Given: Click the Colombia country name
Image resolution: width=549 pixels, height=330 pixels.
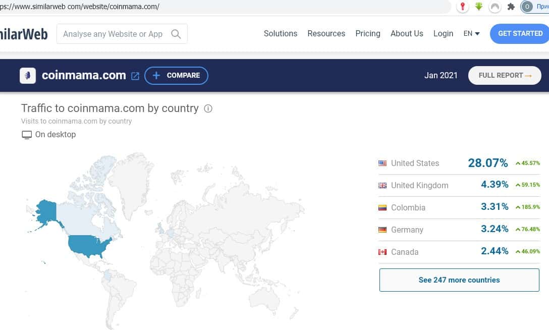Looking at the screenshot, I should pyautogui.click(x=408, y=207).
